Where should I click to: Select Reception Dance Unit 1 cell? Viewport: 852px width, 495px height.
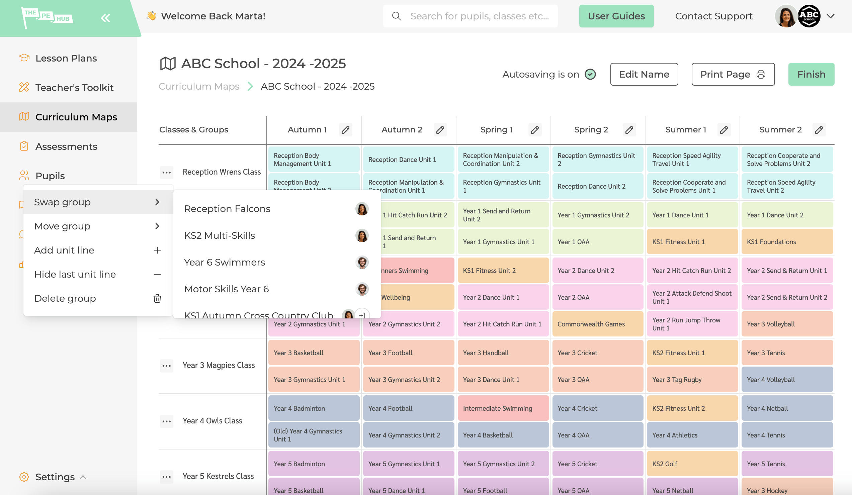pyautogui.click(x=408, y=159)
